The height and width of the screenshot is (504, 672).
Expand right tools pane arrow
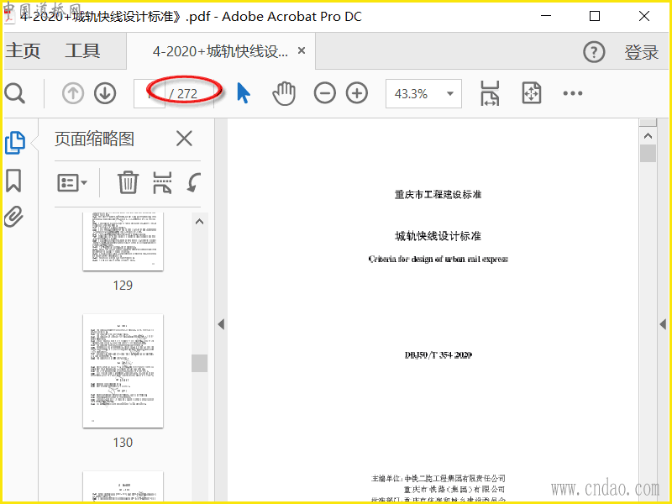click(663, 324)
